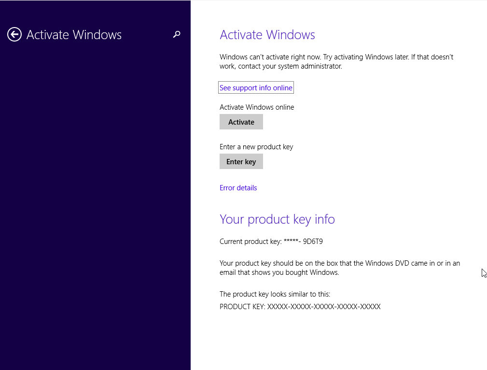Viewport: 487px width, 370px height.
Task: Click the Activate Windows online label
Action: (257, 107)
